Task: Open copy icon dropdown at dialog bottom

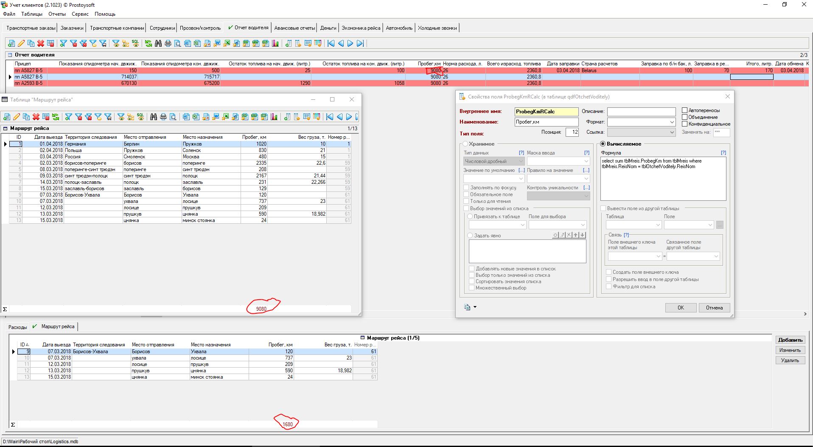Action: point(475,307)
